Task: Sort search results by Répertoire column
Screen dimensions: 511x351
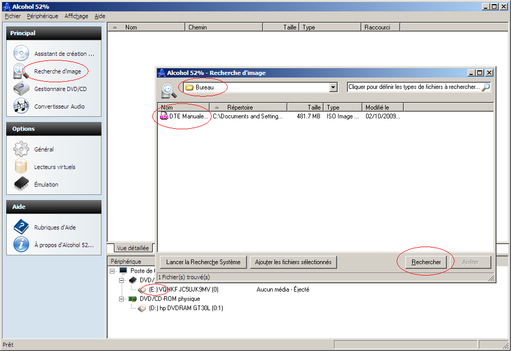Action: [x=249, y=108]
